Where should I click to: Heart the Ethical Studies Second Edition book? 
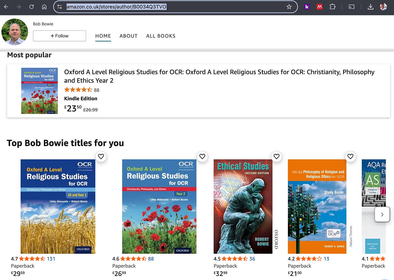(x=276, y=156)
